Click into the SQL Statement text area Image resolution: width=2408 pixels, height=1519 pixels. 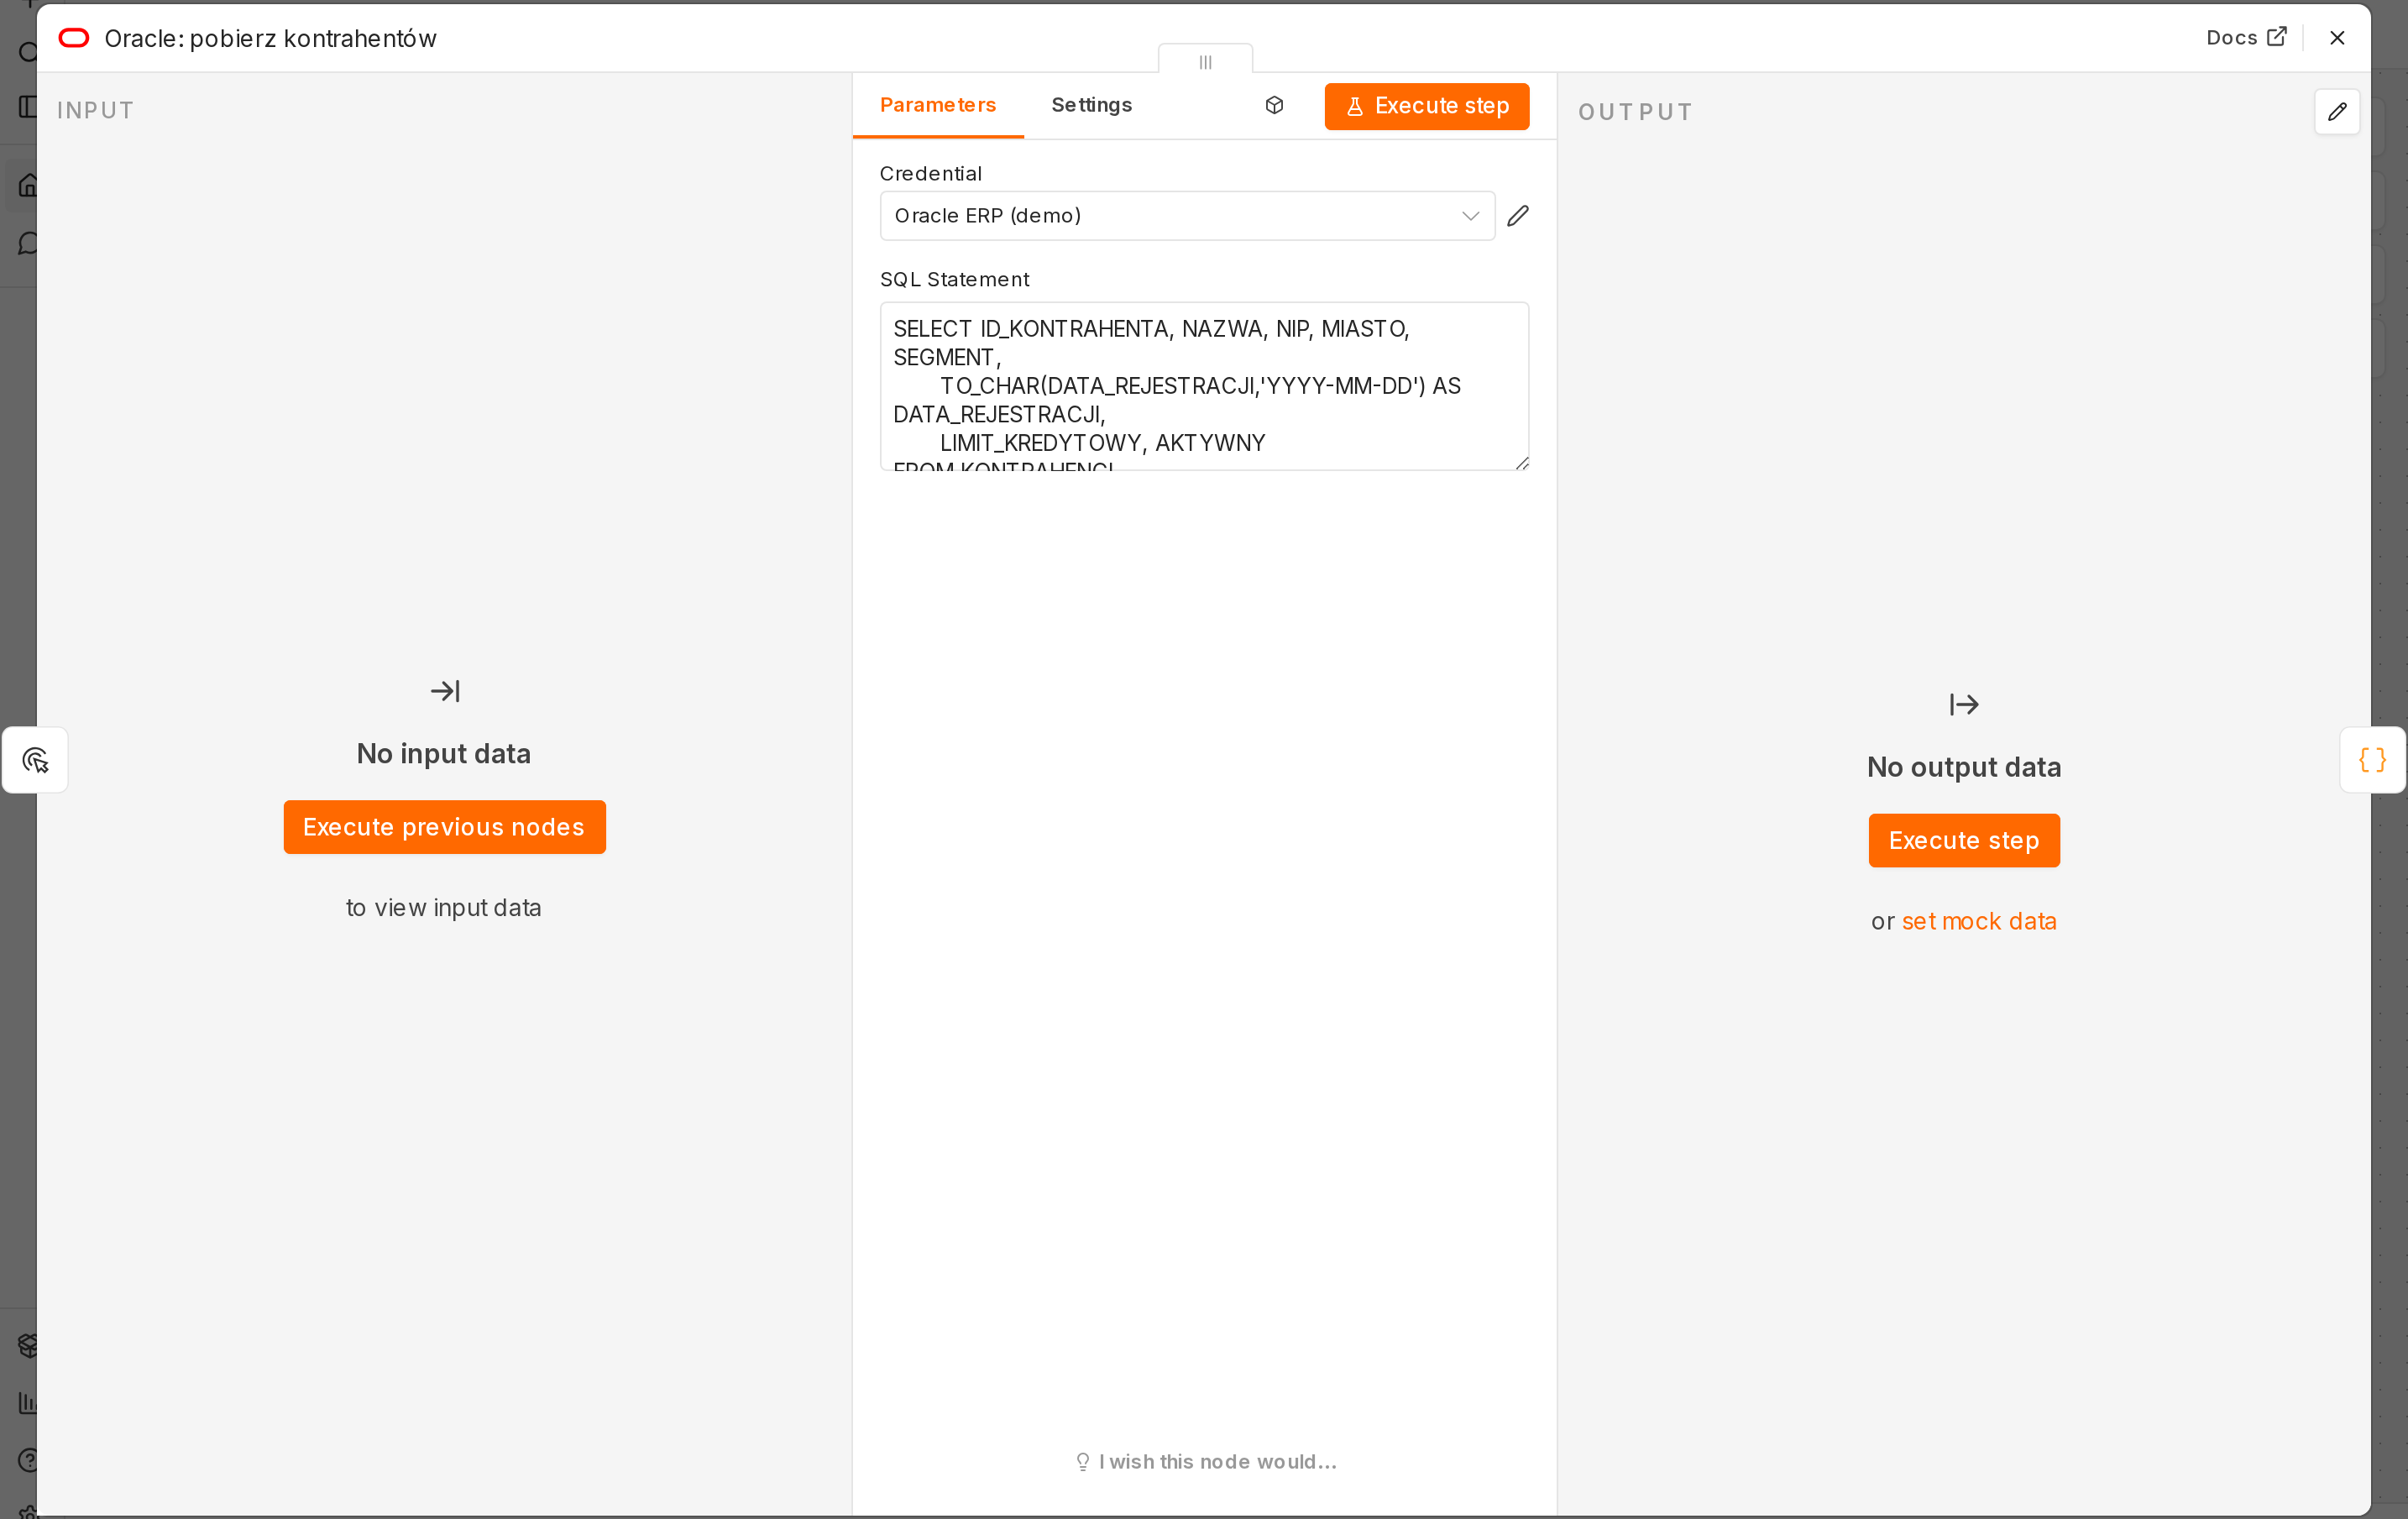1203,386
